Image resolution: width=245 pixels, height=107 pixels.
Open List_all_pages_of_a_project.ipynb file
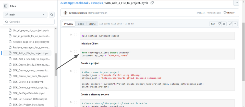(31, 30)
